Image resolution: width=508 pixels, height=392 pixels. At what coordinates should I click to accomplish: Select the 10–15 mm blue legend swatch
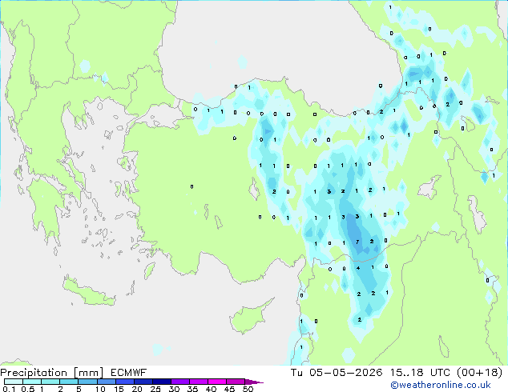click(106, 382)
